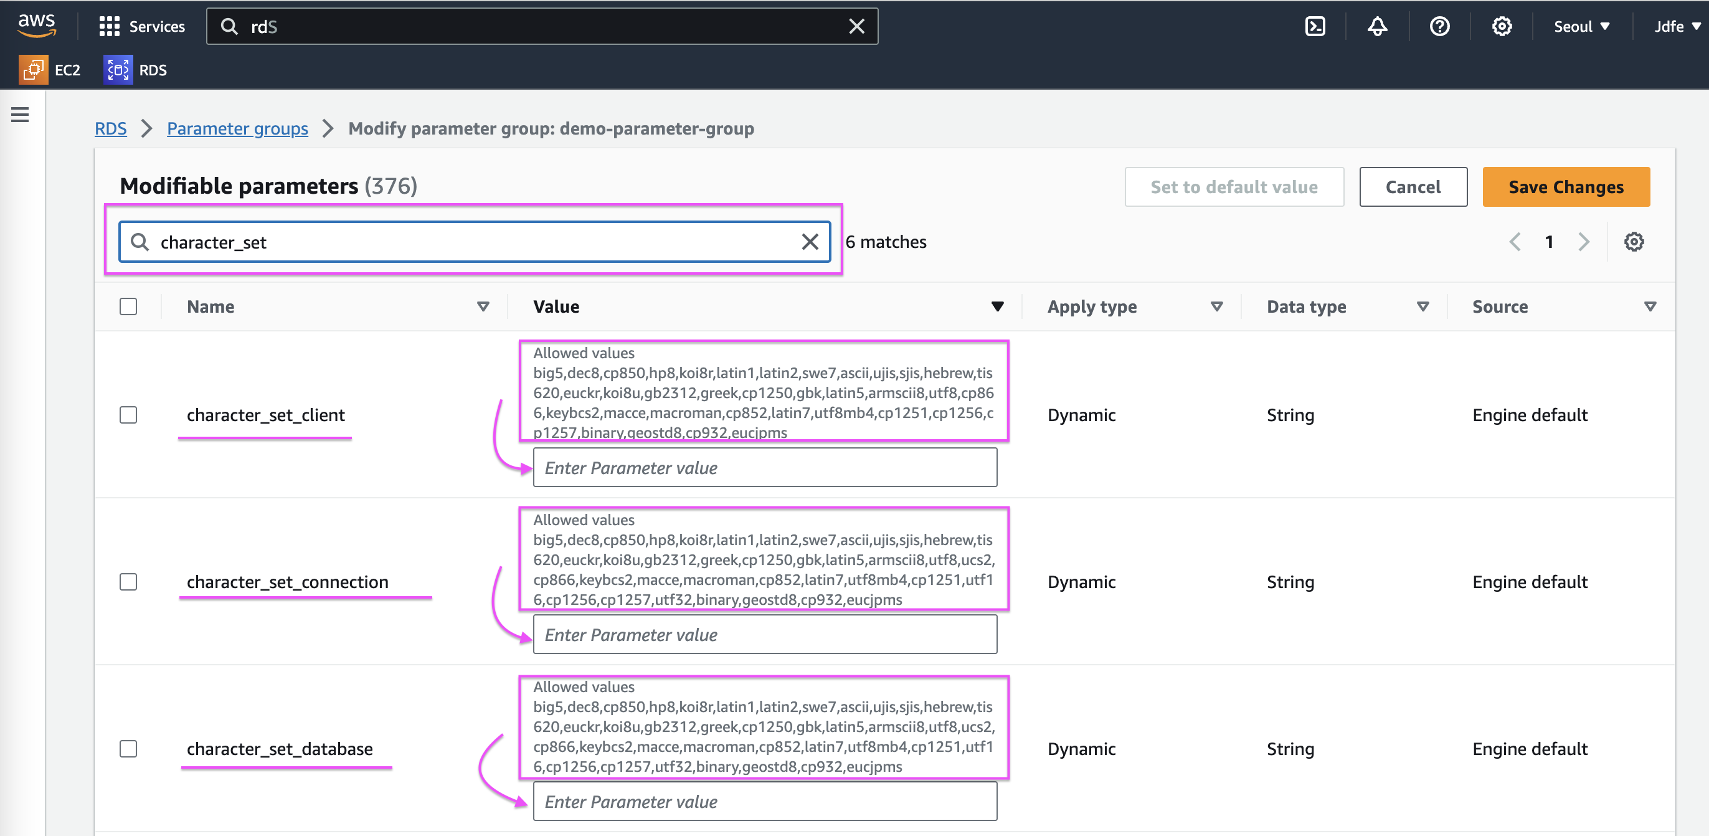Open console settings gear in top bar
This screenshot has width=1709, height=836.
pos(1502,27)
